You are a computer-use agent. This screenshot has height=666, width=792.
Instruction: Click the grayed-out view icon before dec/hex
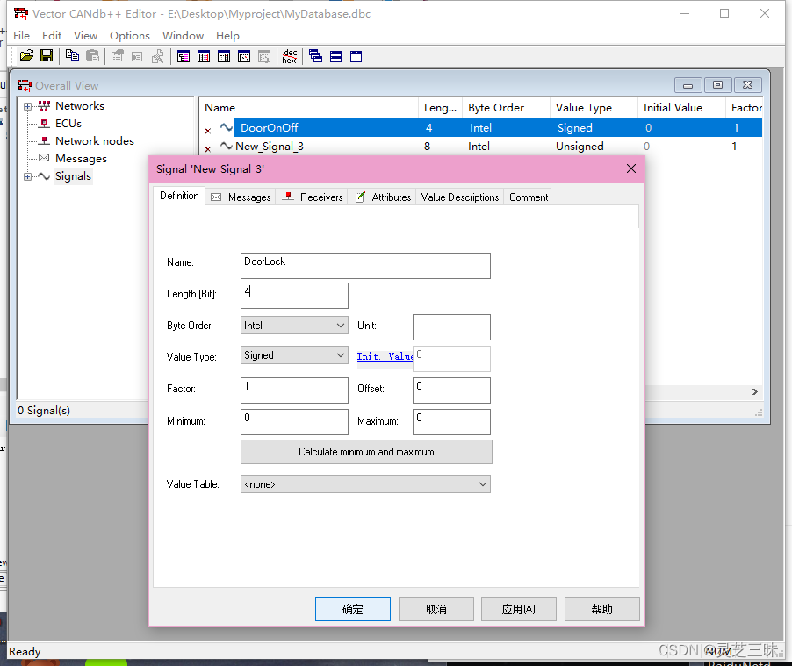264,56
